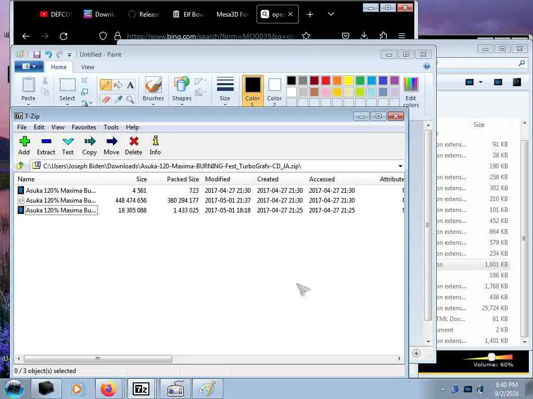
Task: Show hidden tray icons arrow in taskbar
Action: coord(442,389)
